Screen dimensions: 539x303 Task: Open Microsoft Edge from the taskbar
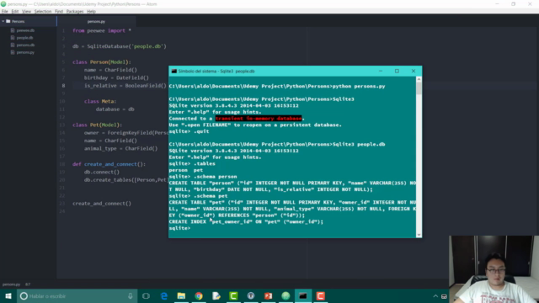(164, 296)
